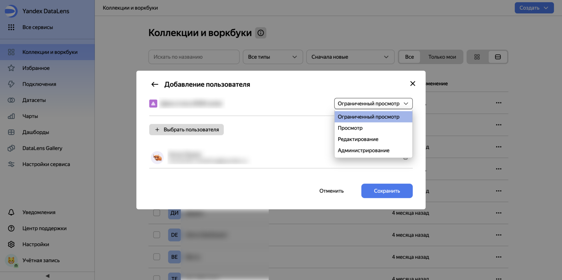Check the ДИ row checkbox
Image resolution: width=562 pixels, height=280 pixels.
tap(157, 213)
